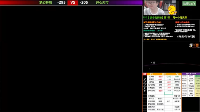Click the orange 减分规则 heading
Screen dimensions: 200x112
152,22
